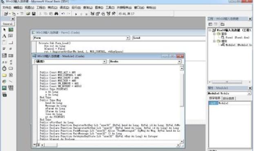
Task: Click View Code icon in project panel
Action: [x=210, y=24]
